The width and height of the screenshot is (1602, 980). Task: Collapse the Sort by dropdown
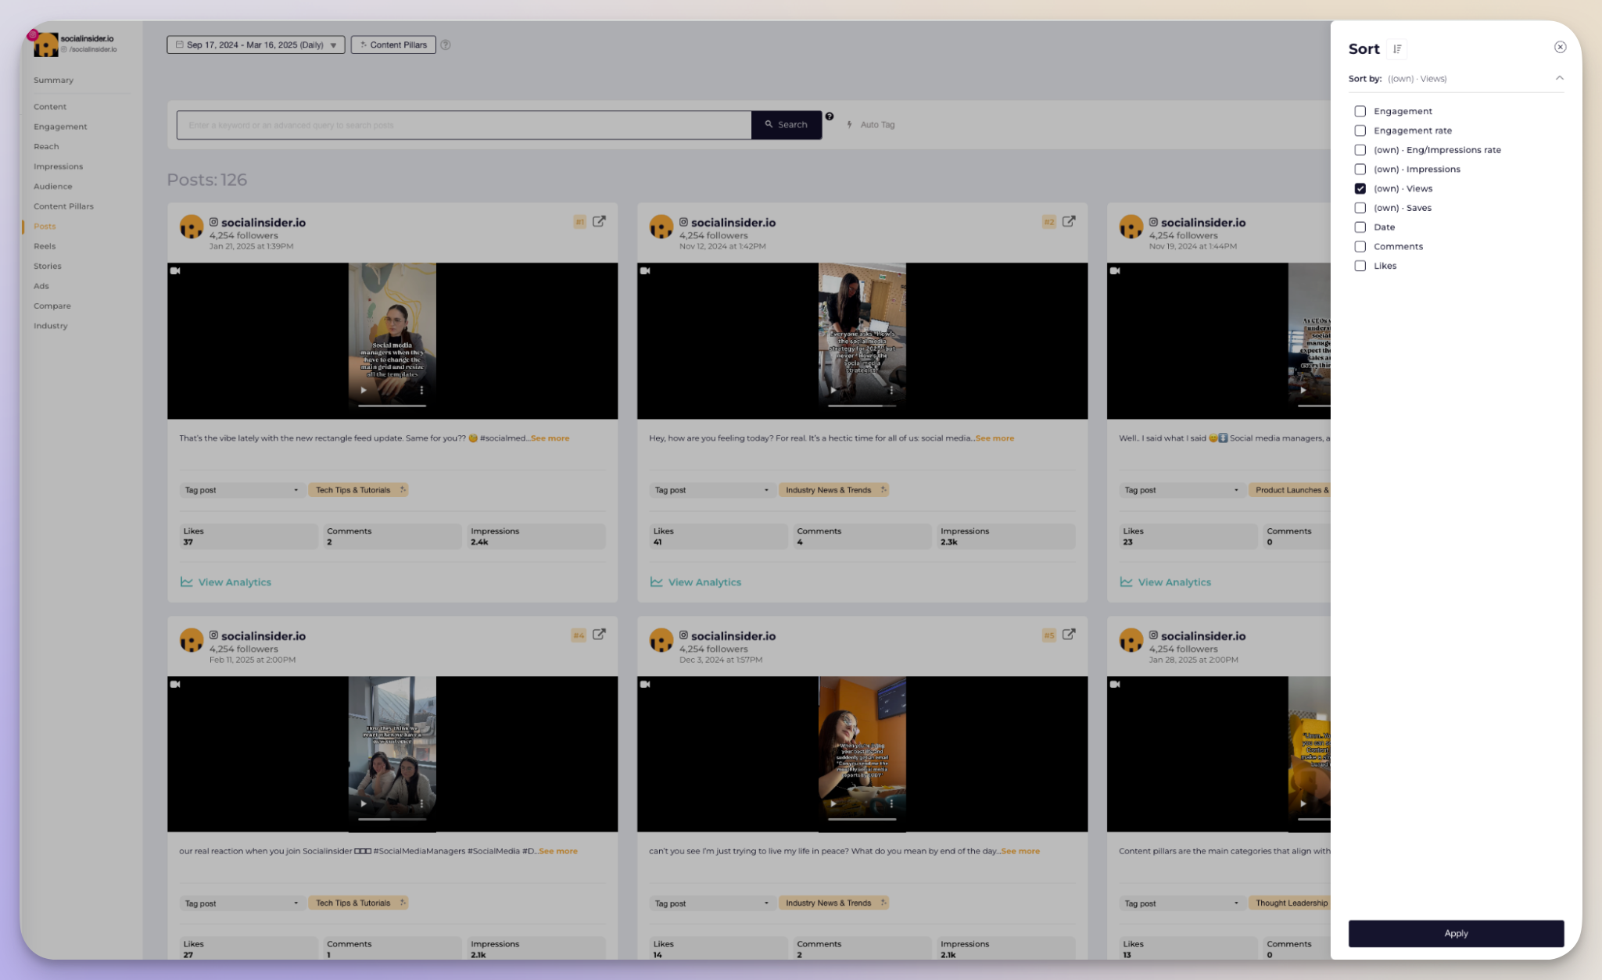1559,78
